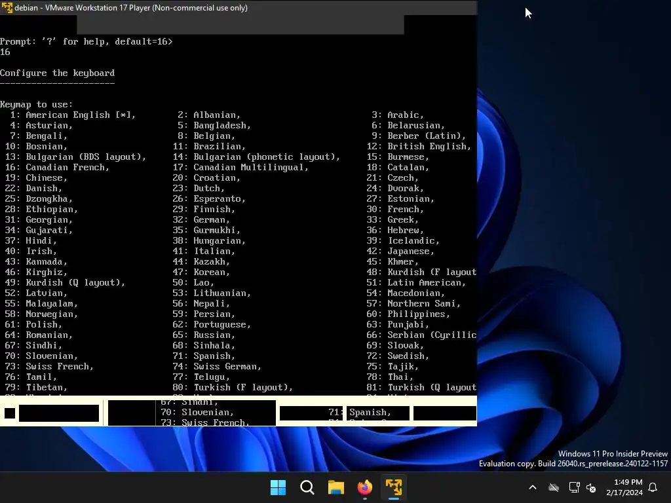The image size is (671, 503).
Task: Select '17: Canadian Multilingual' keymap entry
Action: click(240, 167)
